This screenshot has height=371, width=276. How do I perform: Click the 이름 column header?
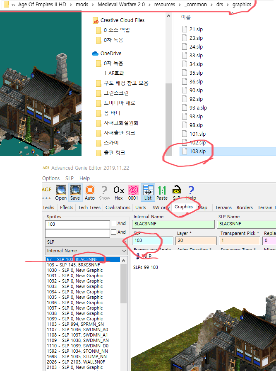tap(186, 17)
